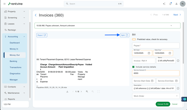
Task: Select Banking in the sidebar
Action: tap(13, 61)
